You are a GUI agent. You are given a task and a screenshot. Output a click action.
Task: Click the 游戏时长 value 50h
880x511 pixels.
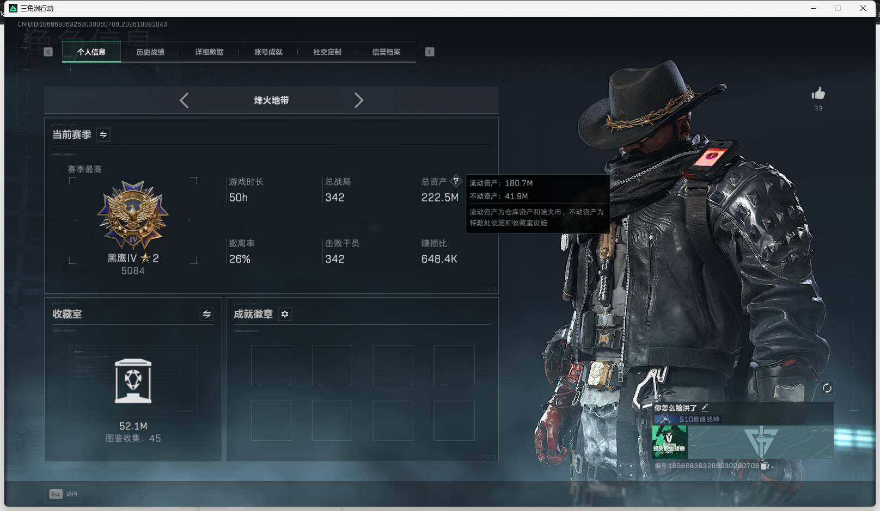click(238, 198)
